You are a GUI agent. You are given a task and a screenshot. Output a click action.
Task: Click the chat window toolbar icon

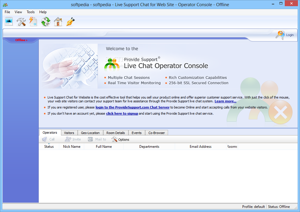[x=9, y=21]
